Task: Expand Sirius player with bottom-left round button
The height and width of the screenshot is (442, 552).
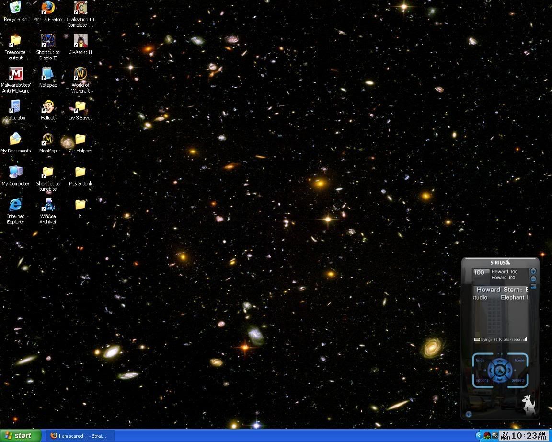Action: click(469, 414)
